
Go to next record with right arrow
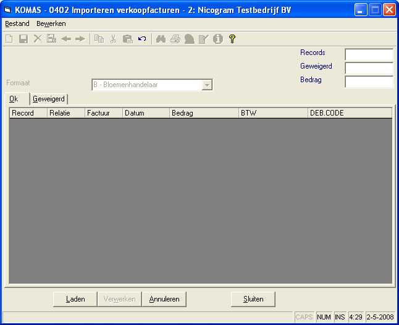click(x=80, y=39)
